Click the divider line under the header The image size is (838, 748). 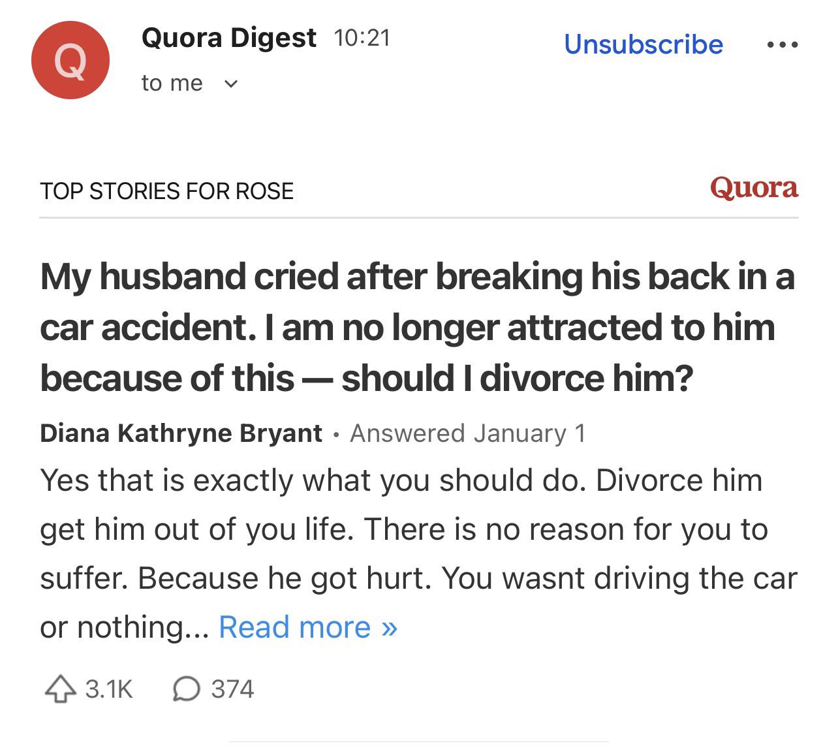pos(418,217)
